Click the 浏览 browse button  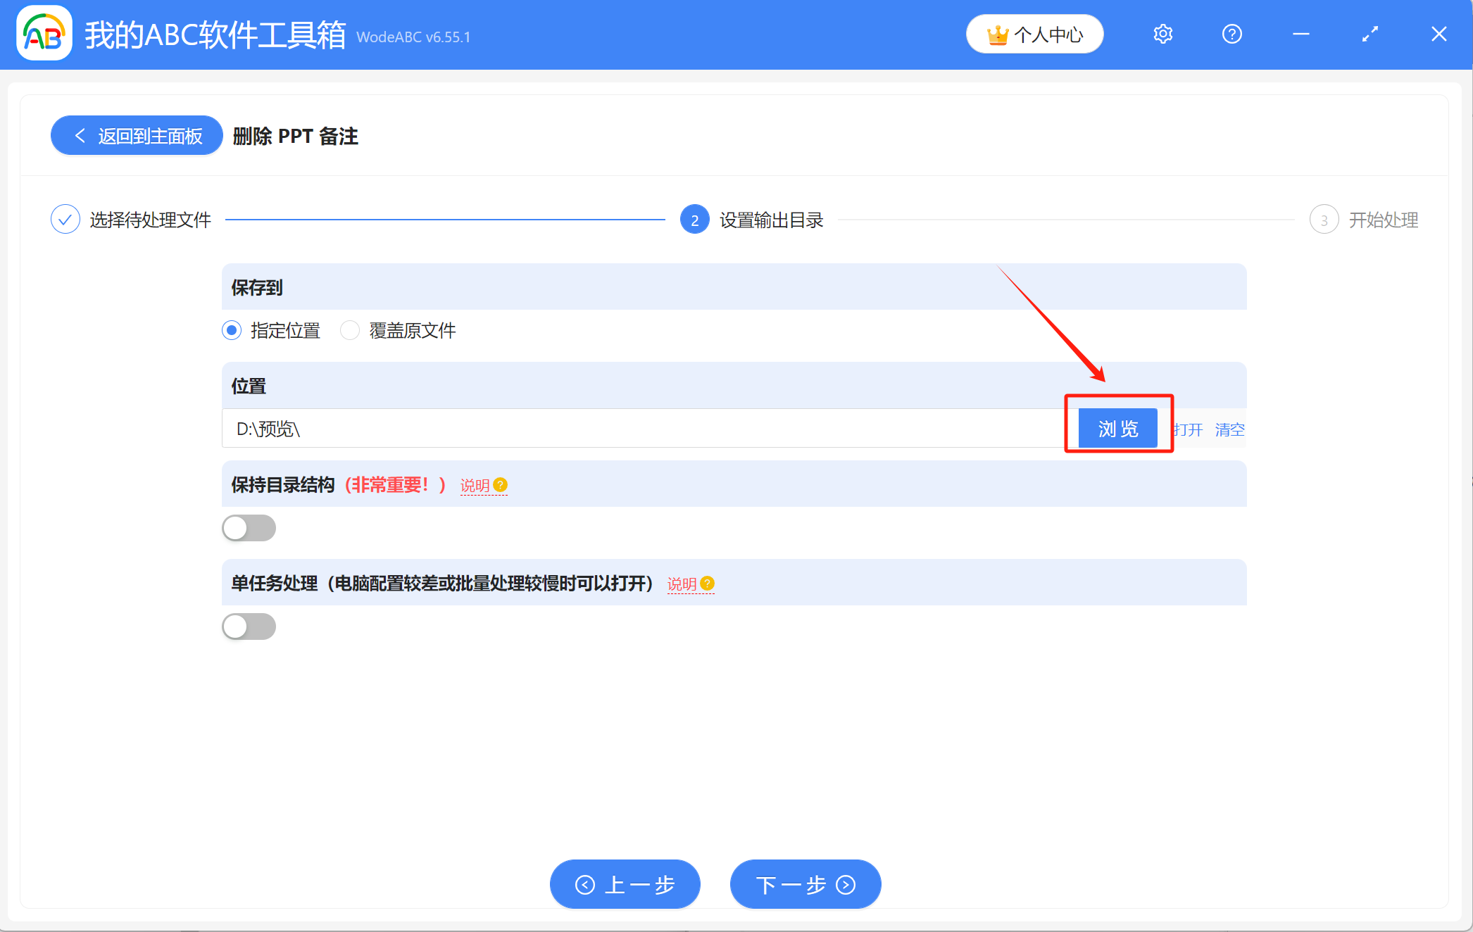pos(1117,427)
